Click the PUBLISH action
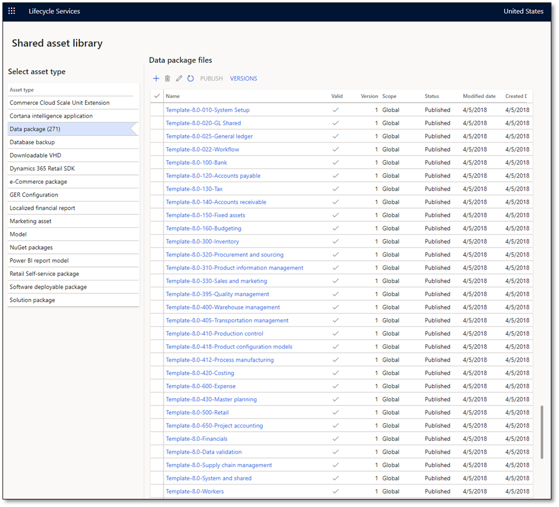 211,78
